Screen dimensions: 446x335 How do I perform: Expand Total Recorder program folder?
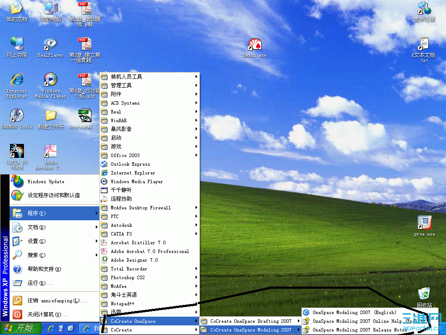150,269
